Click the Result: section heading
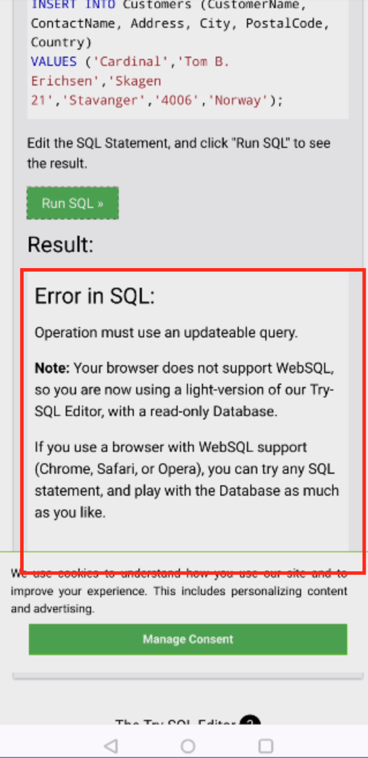Viewport: 368px width, 758px height. tap(60, 244)
